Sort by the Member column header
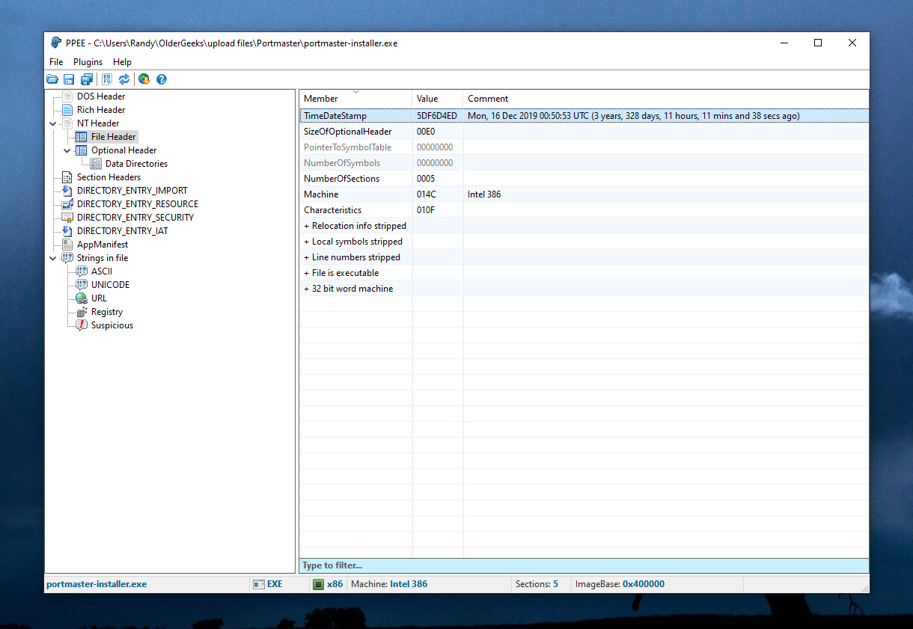This screenshot has width=913, height=629. (355, 99)
